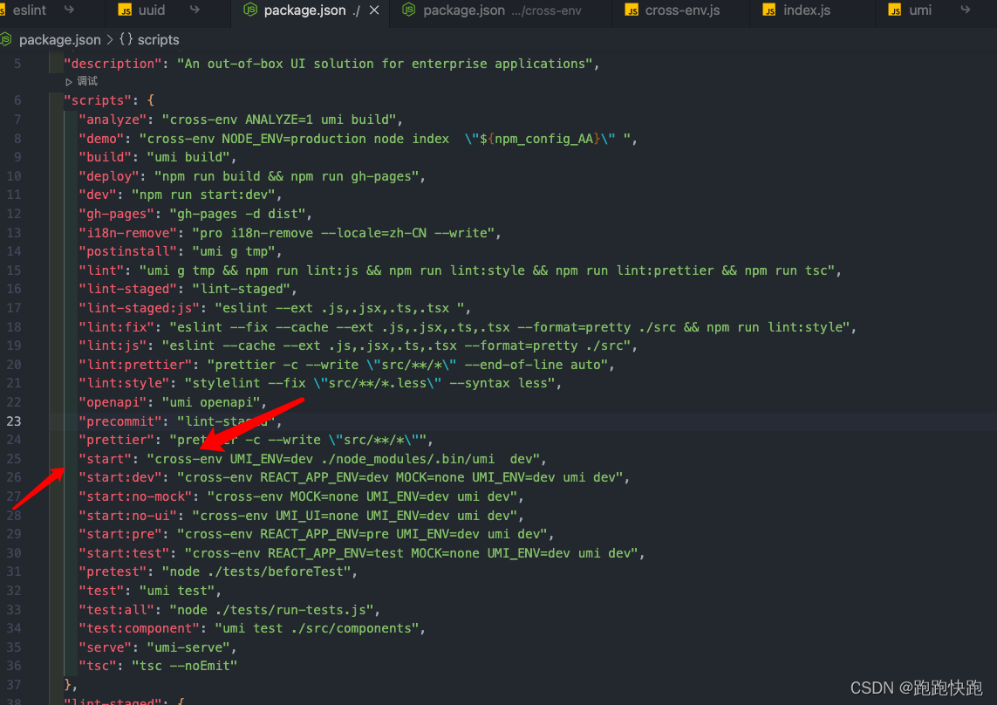Expand the 调试 disclosure triangle above scripts

[x=69, y=80]
